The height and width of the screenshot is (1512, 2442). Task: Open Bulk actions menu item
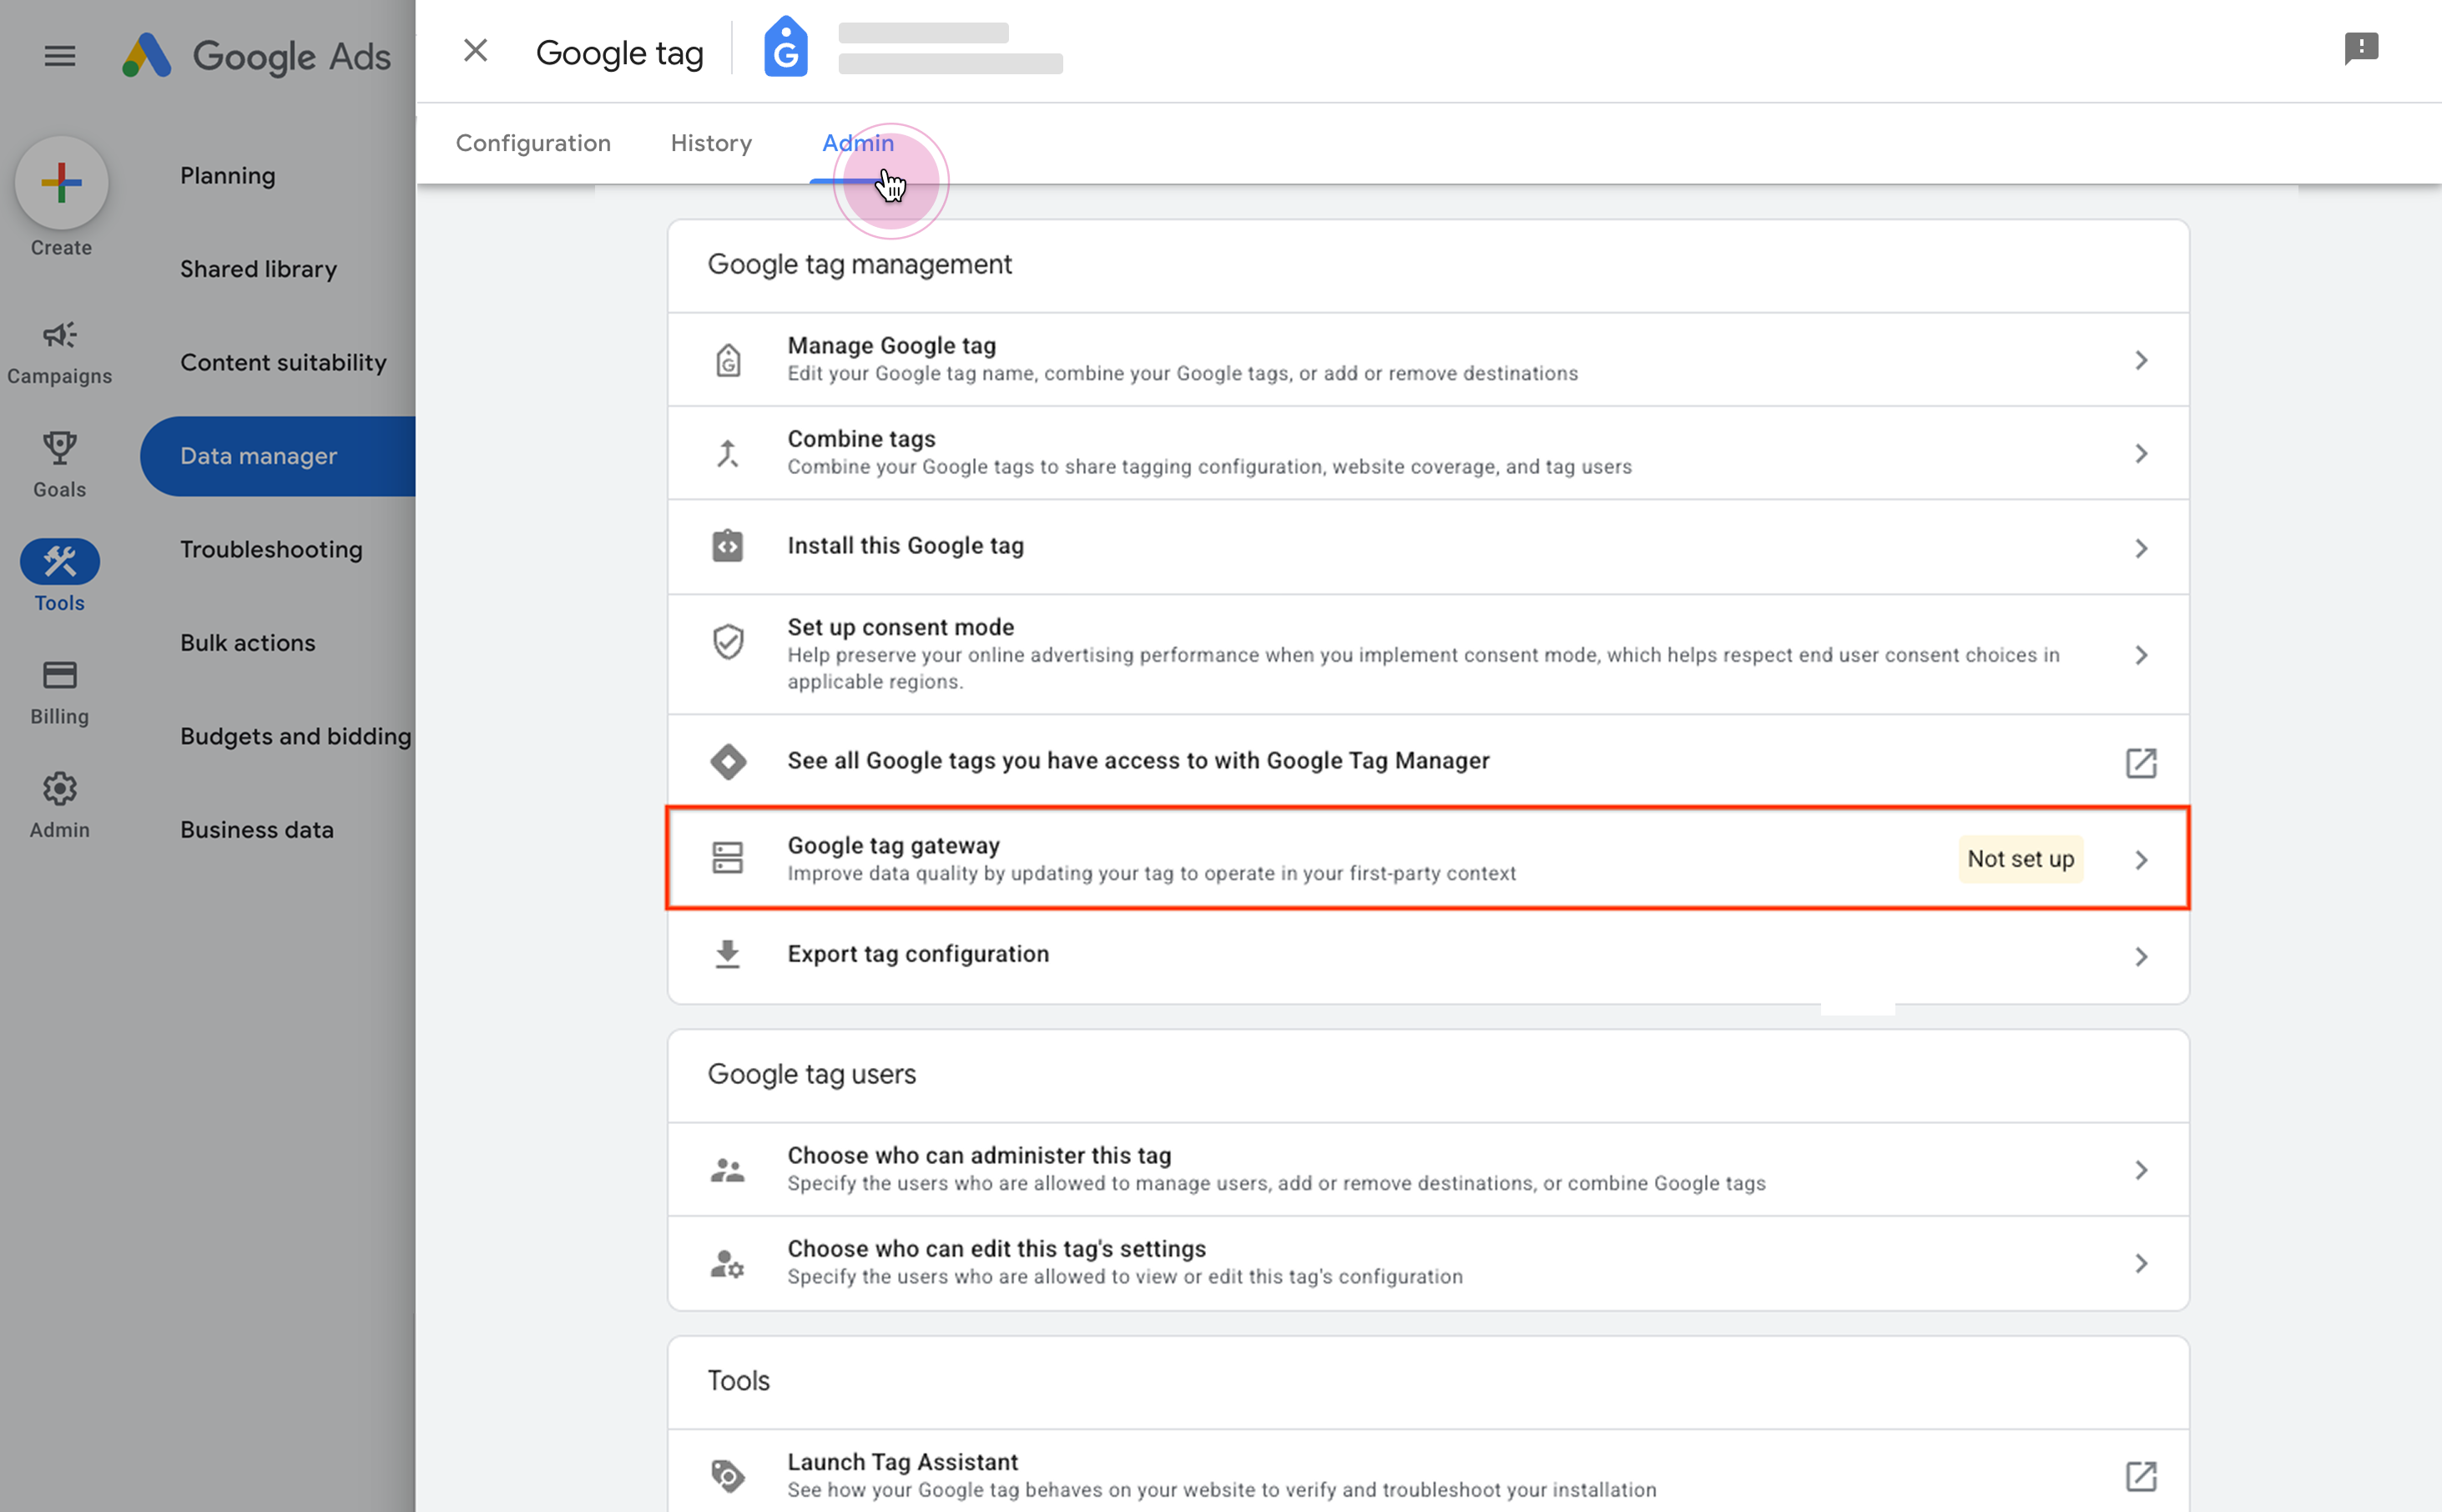pos(248,643)
